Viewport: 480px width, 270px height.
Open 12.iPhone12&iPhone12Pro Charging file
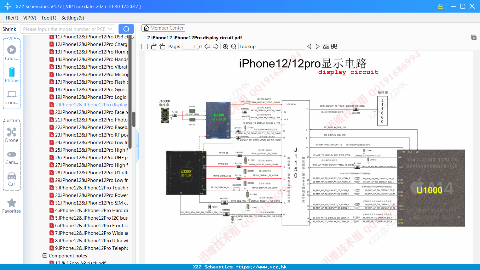[89, 44]
